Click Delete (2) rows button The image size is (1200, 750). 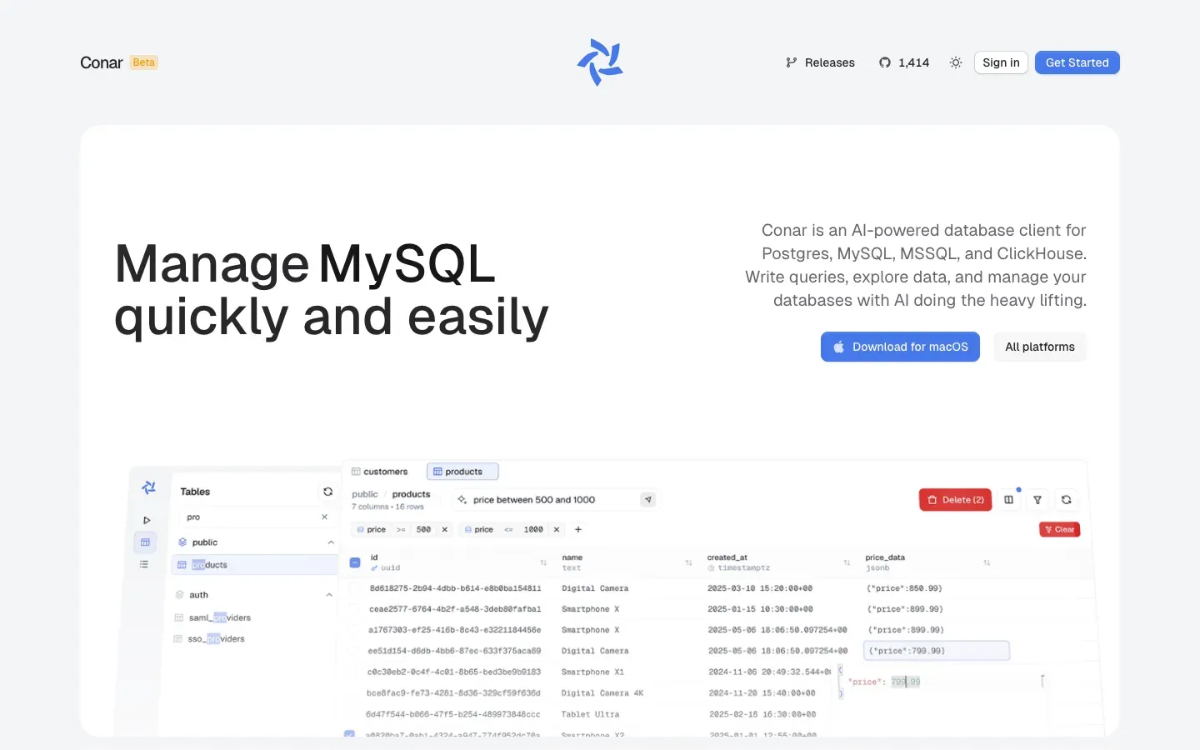(x=955, y=500)
